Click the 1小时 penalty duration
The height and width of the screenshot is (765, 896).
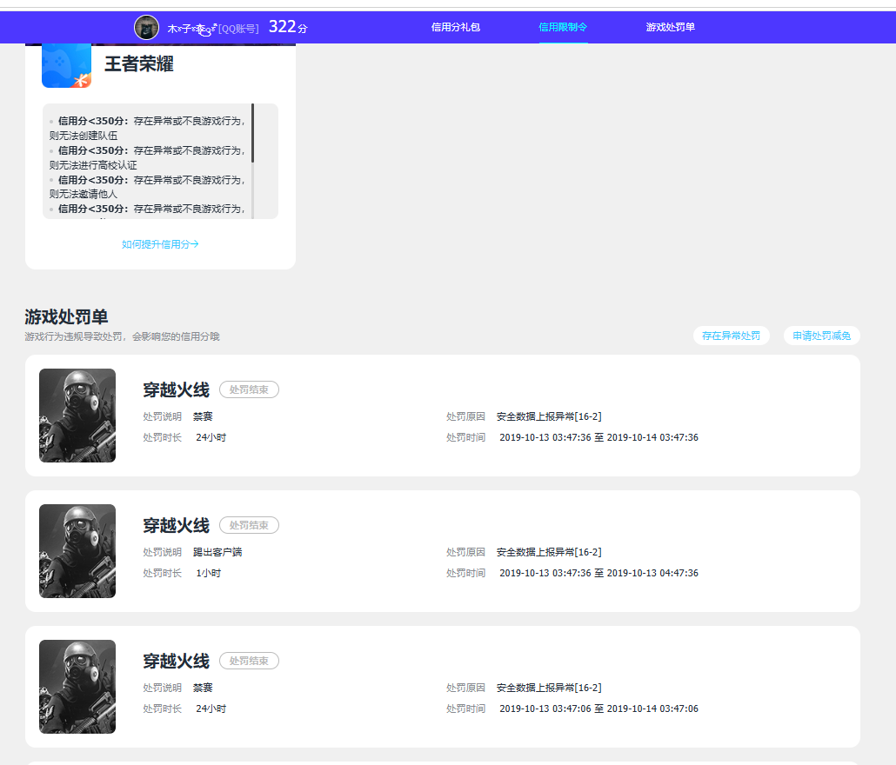(208, 573)
